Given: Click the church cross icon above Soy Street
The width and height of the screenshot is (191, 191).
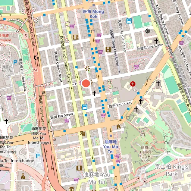Looking at the screenshot, I should coord(156,41).
